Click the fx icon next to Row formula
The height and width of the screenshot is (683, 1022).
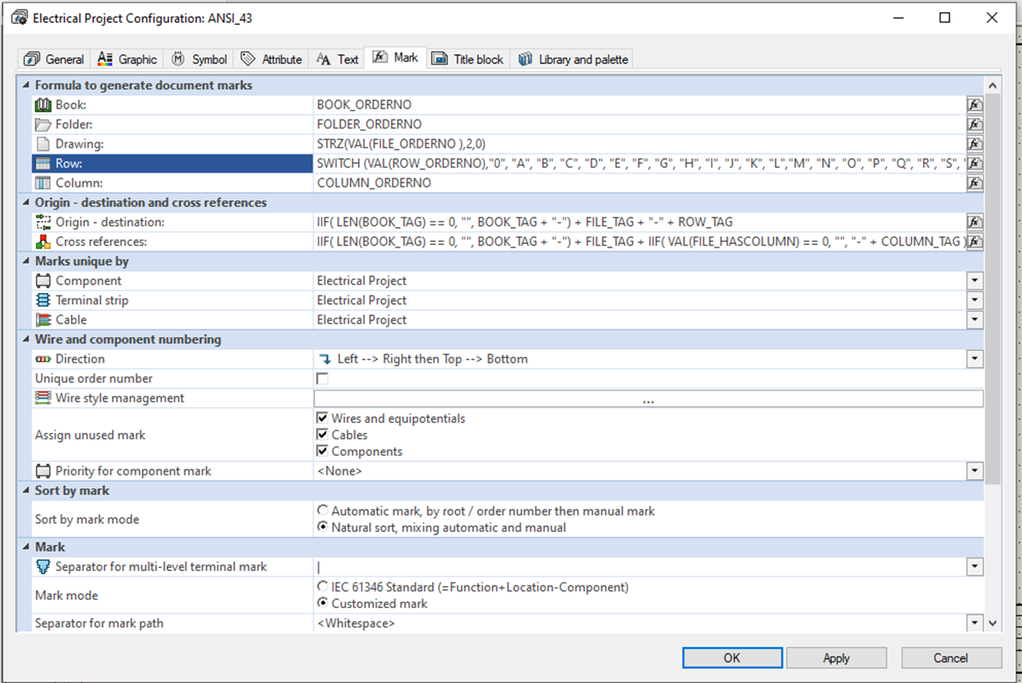click(974, 162)
